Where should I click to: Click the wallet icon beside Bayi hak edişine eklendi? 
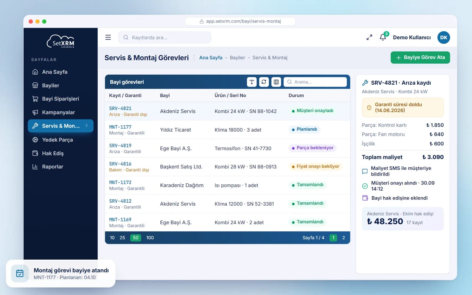coord(365,198)
